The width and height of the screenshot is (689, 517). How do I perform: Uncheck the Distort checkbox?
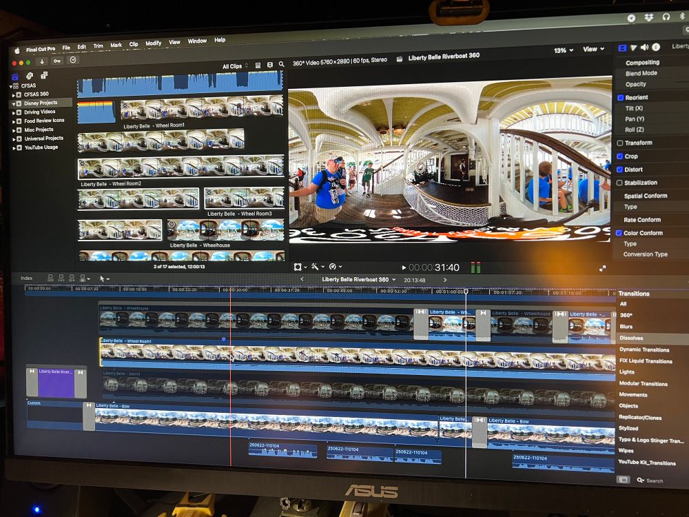click(619, 170)
